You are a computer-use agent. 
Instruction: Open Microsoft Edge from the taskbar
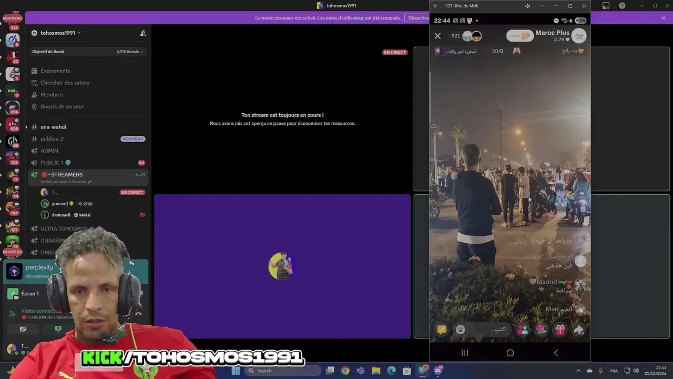pos(392,371)
